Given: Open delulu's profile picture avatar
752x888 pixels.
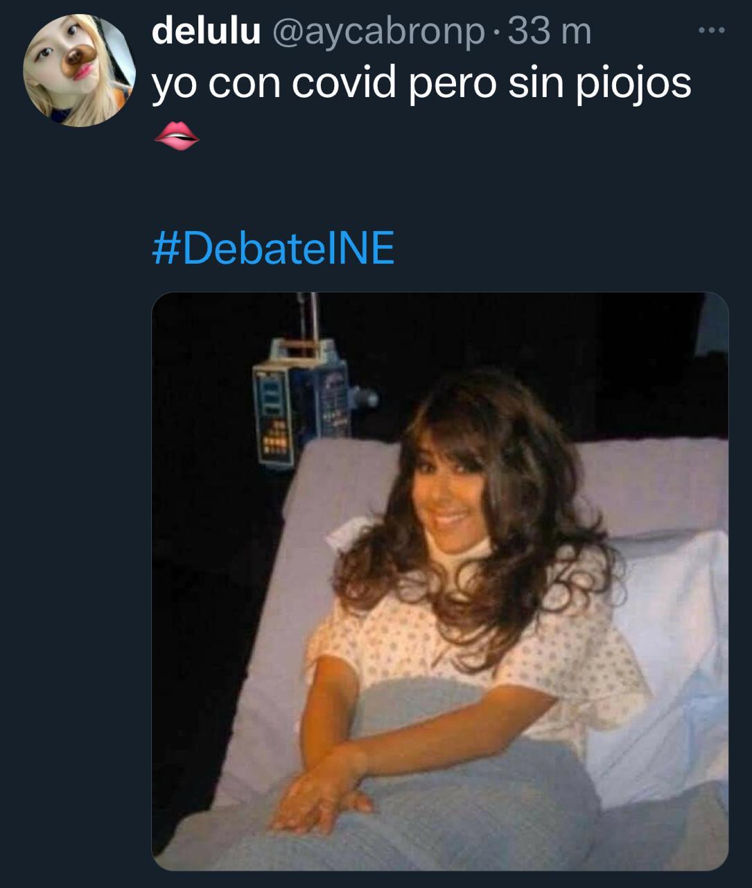Looking at the screenshot, I should 80,70.
